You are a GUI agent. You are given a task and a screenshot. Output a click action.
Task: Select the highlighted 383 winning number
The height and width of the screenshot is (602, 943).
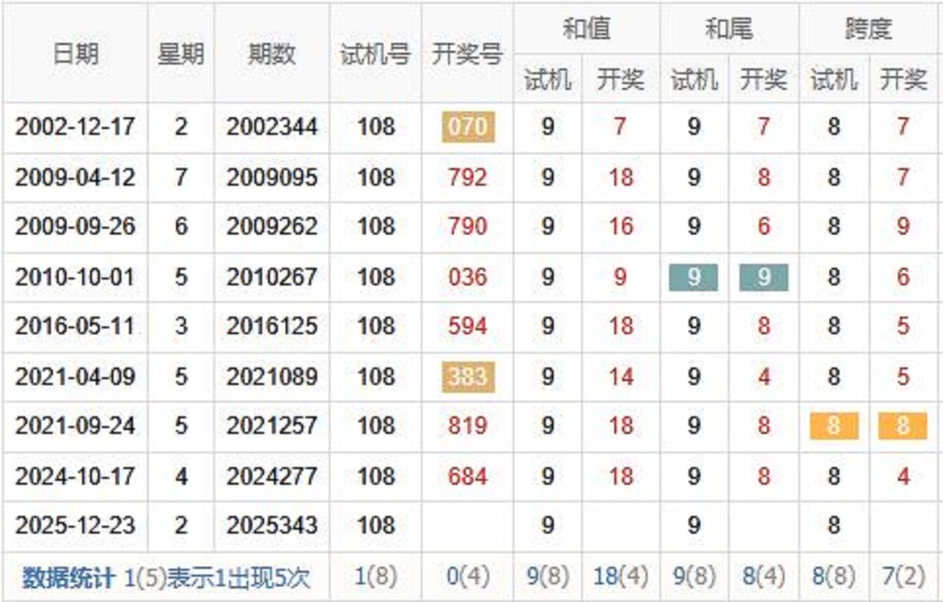coord(468,377)
